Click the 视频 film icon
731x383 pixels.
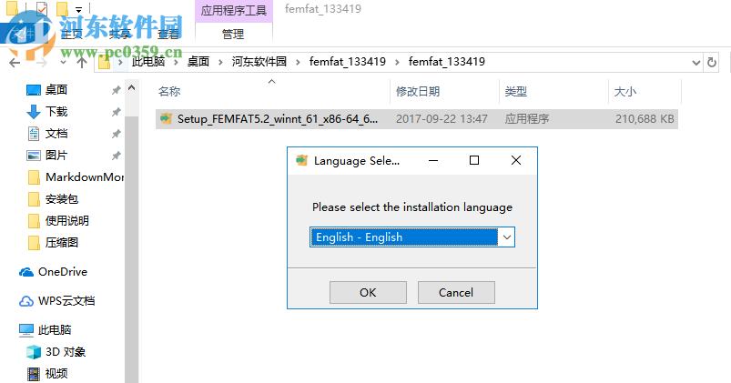(34, 374)
